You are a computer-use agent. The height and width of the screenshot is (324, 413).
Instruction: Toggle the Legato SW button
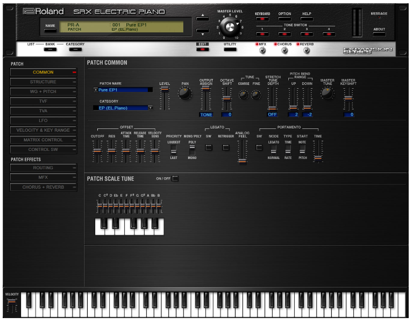coord(209,147)
